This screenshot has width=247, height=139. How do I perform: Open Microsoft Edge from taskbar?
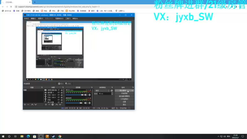[28, 137]
